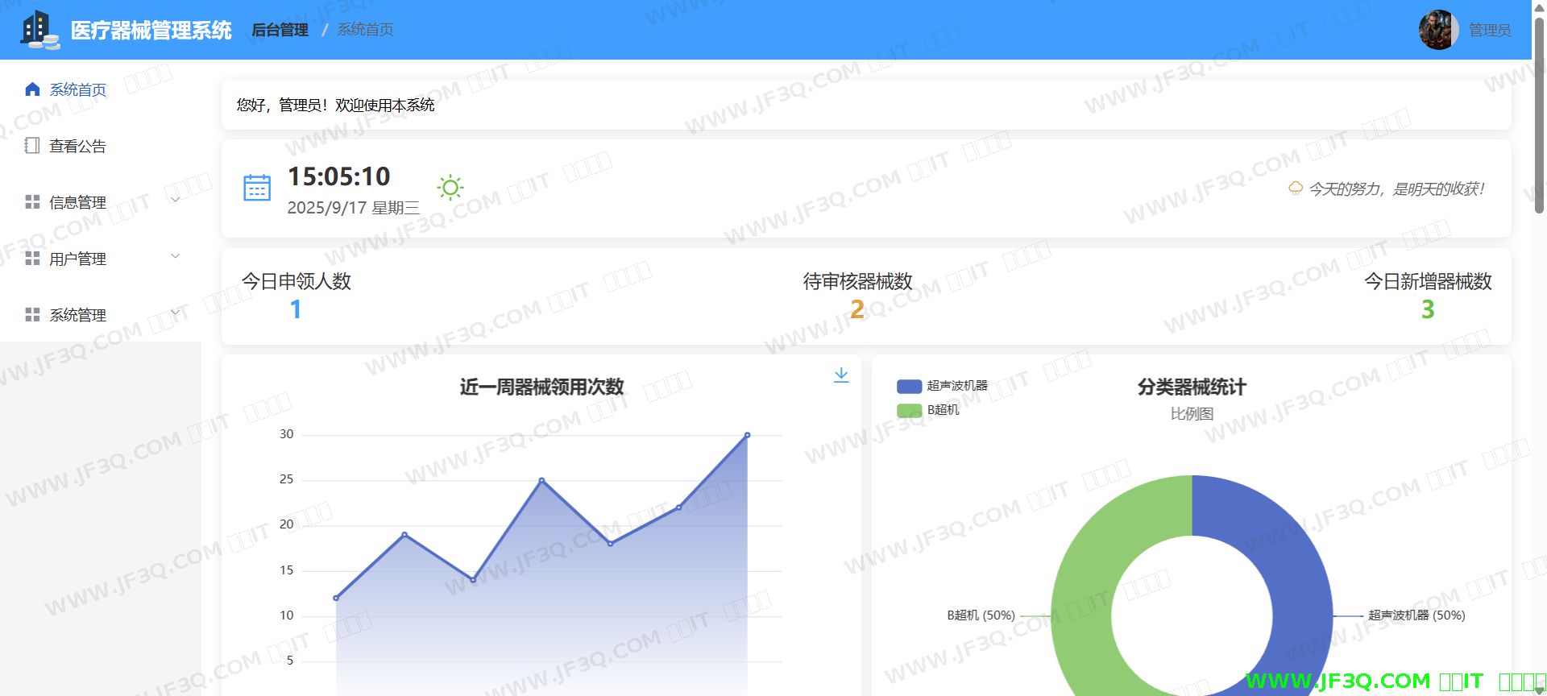Select 系统首页 in the sidebar
The image size is (1547, 696).
pyautogui.click(x=77, y=90)
